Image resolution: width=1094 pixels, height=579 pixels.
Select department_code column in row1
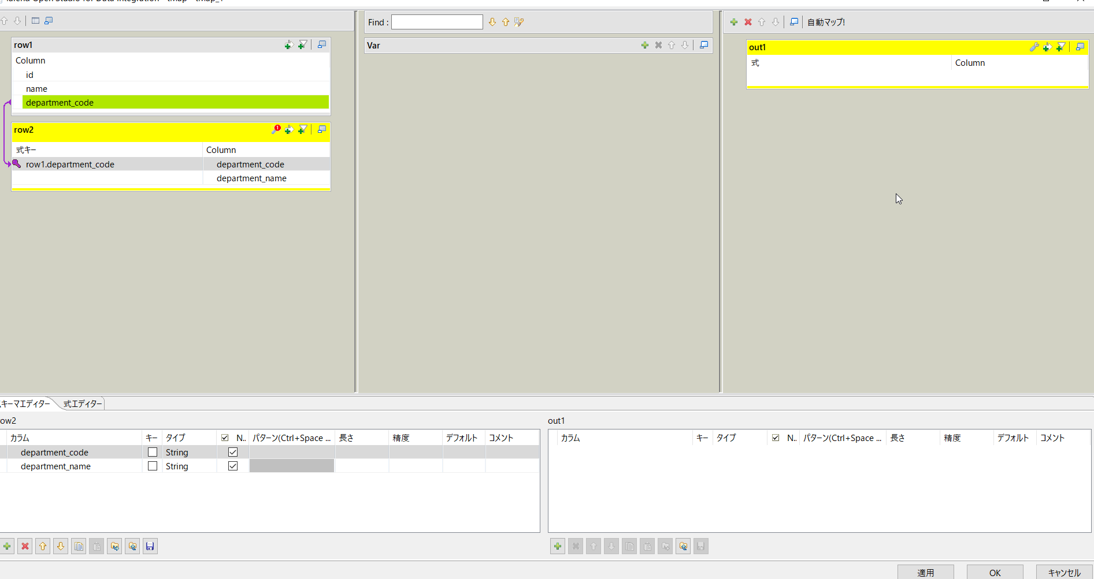[x=176, y=103]
